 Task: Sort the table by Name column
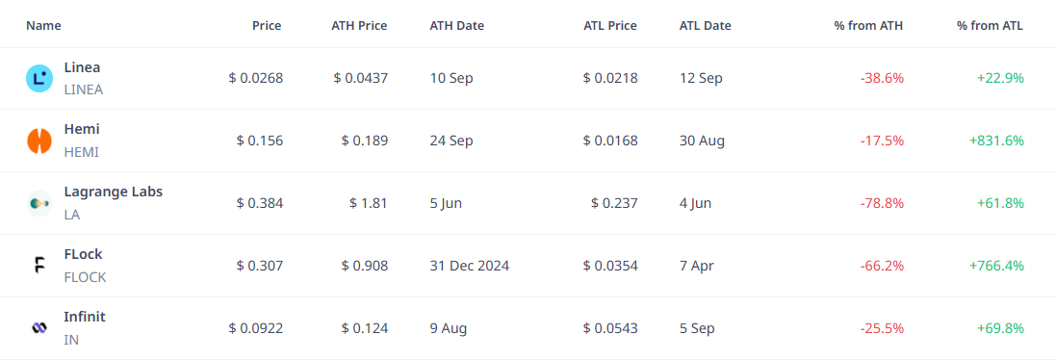(x=43, y=26)
